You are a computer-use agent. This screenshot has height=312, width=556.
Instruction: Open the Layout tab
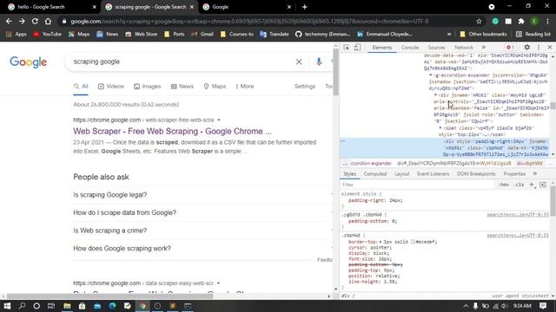pyautogui.click(x=402, y=174)
